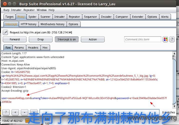The width and height of the screenshot is (179, 125).
Task: Open the Decoder tab
Action: (106, 17)
